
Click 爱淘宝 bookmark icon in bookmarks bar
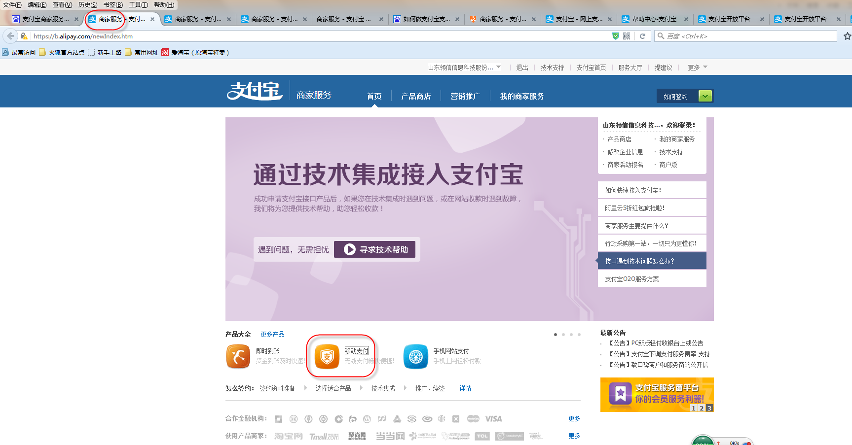(165, 52)
